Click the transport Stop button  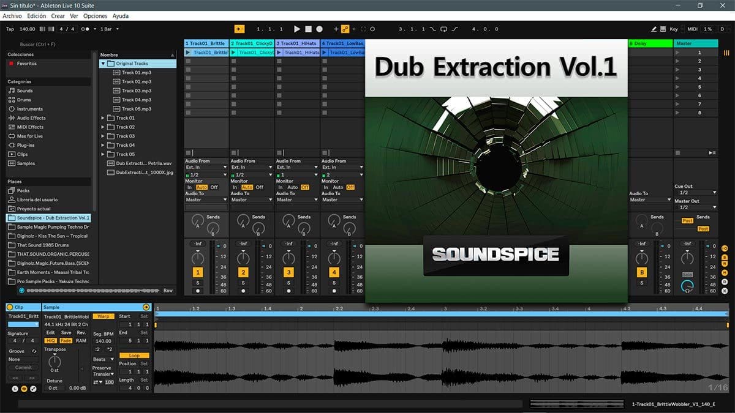[x=309, y=29]
